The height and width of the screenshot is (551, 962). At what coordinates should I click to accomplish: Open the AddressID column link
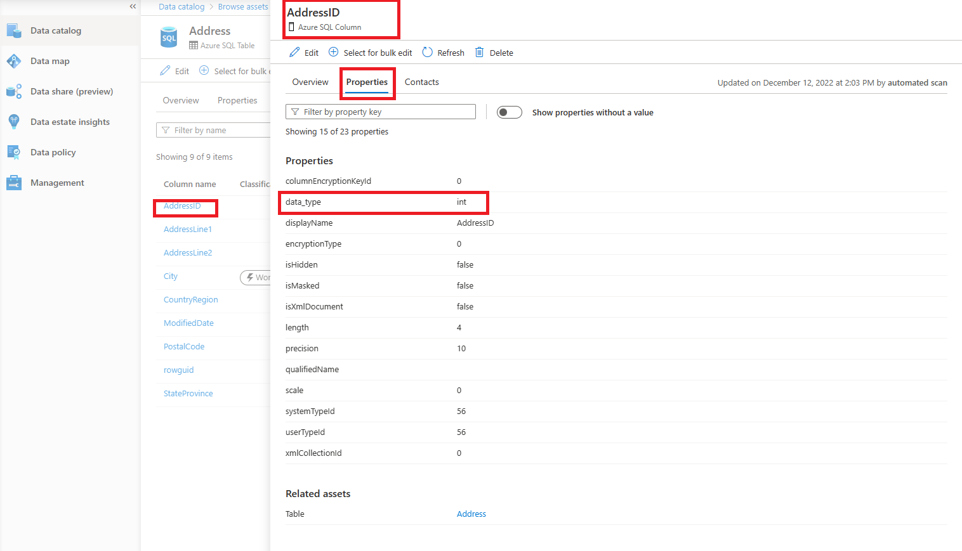[x=182, y=206]
